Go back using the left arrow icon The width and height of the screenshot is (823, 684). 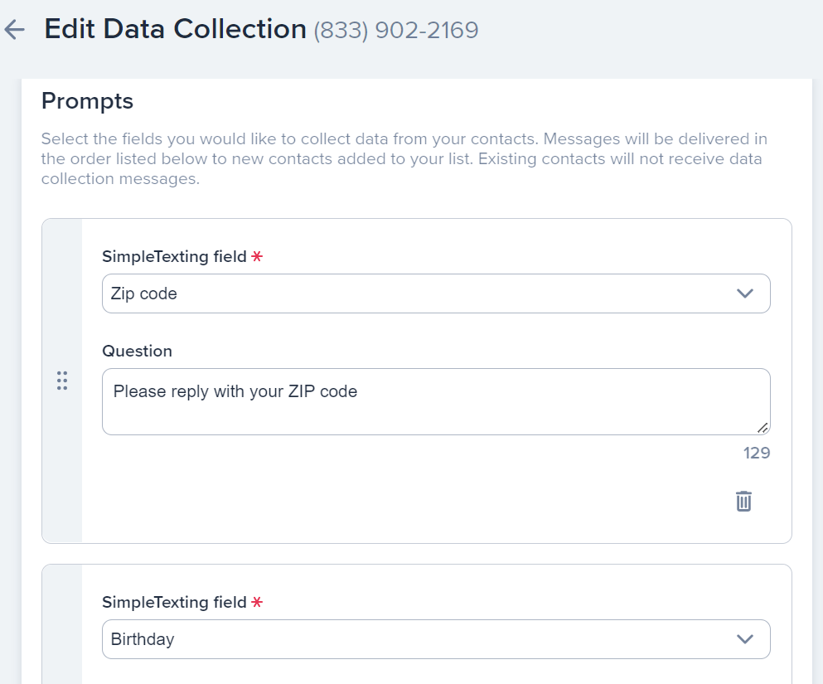pyautogui.click(x=15, y=31)
